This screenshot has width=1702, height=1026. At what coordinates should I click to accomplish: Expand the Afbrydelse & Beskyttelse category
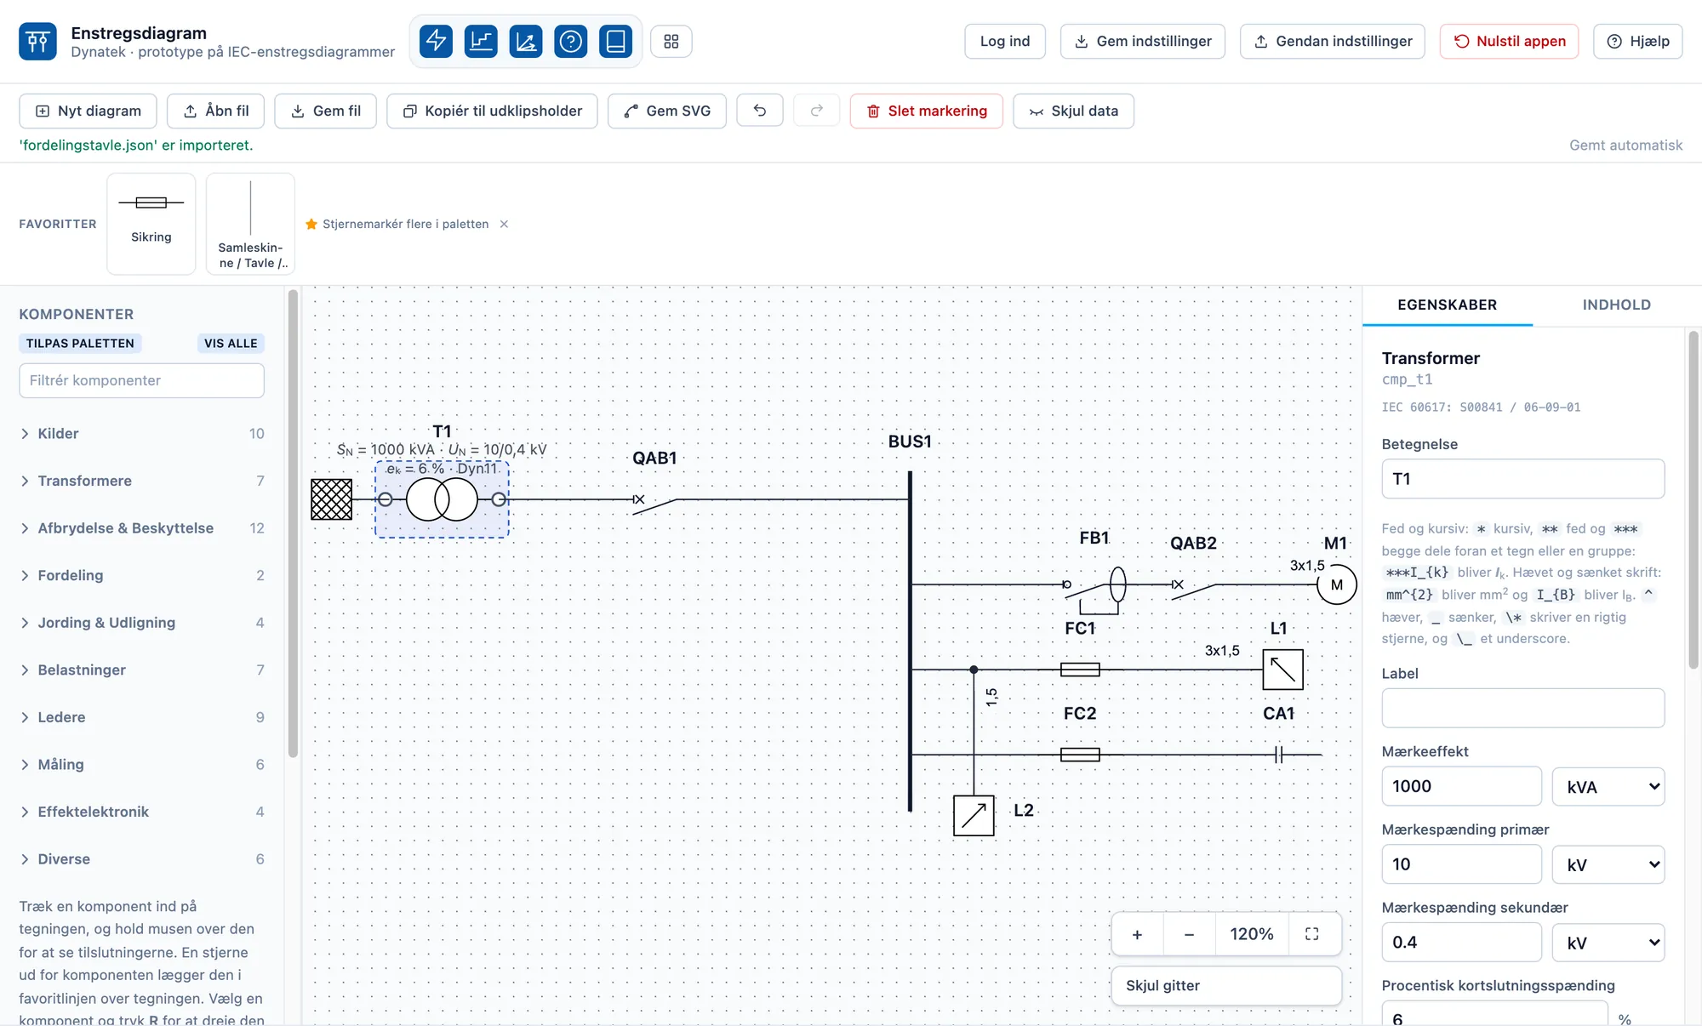point(141,528)
